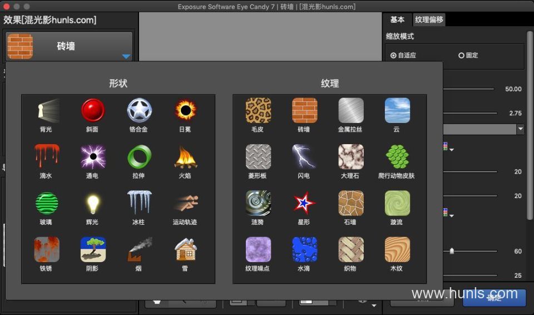Select the 辉光 glow lightbulb effect
This screenshot has height=315, width=534.
(x=93, y=203)
